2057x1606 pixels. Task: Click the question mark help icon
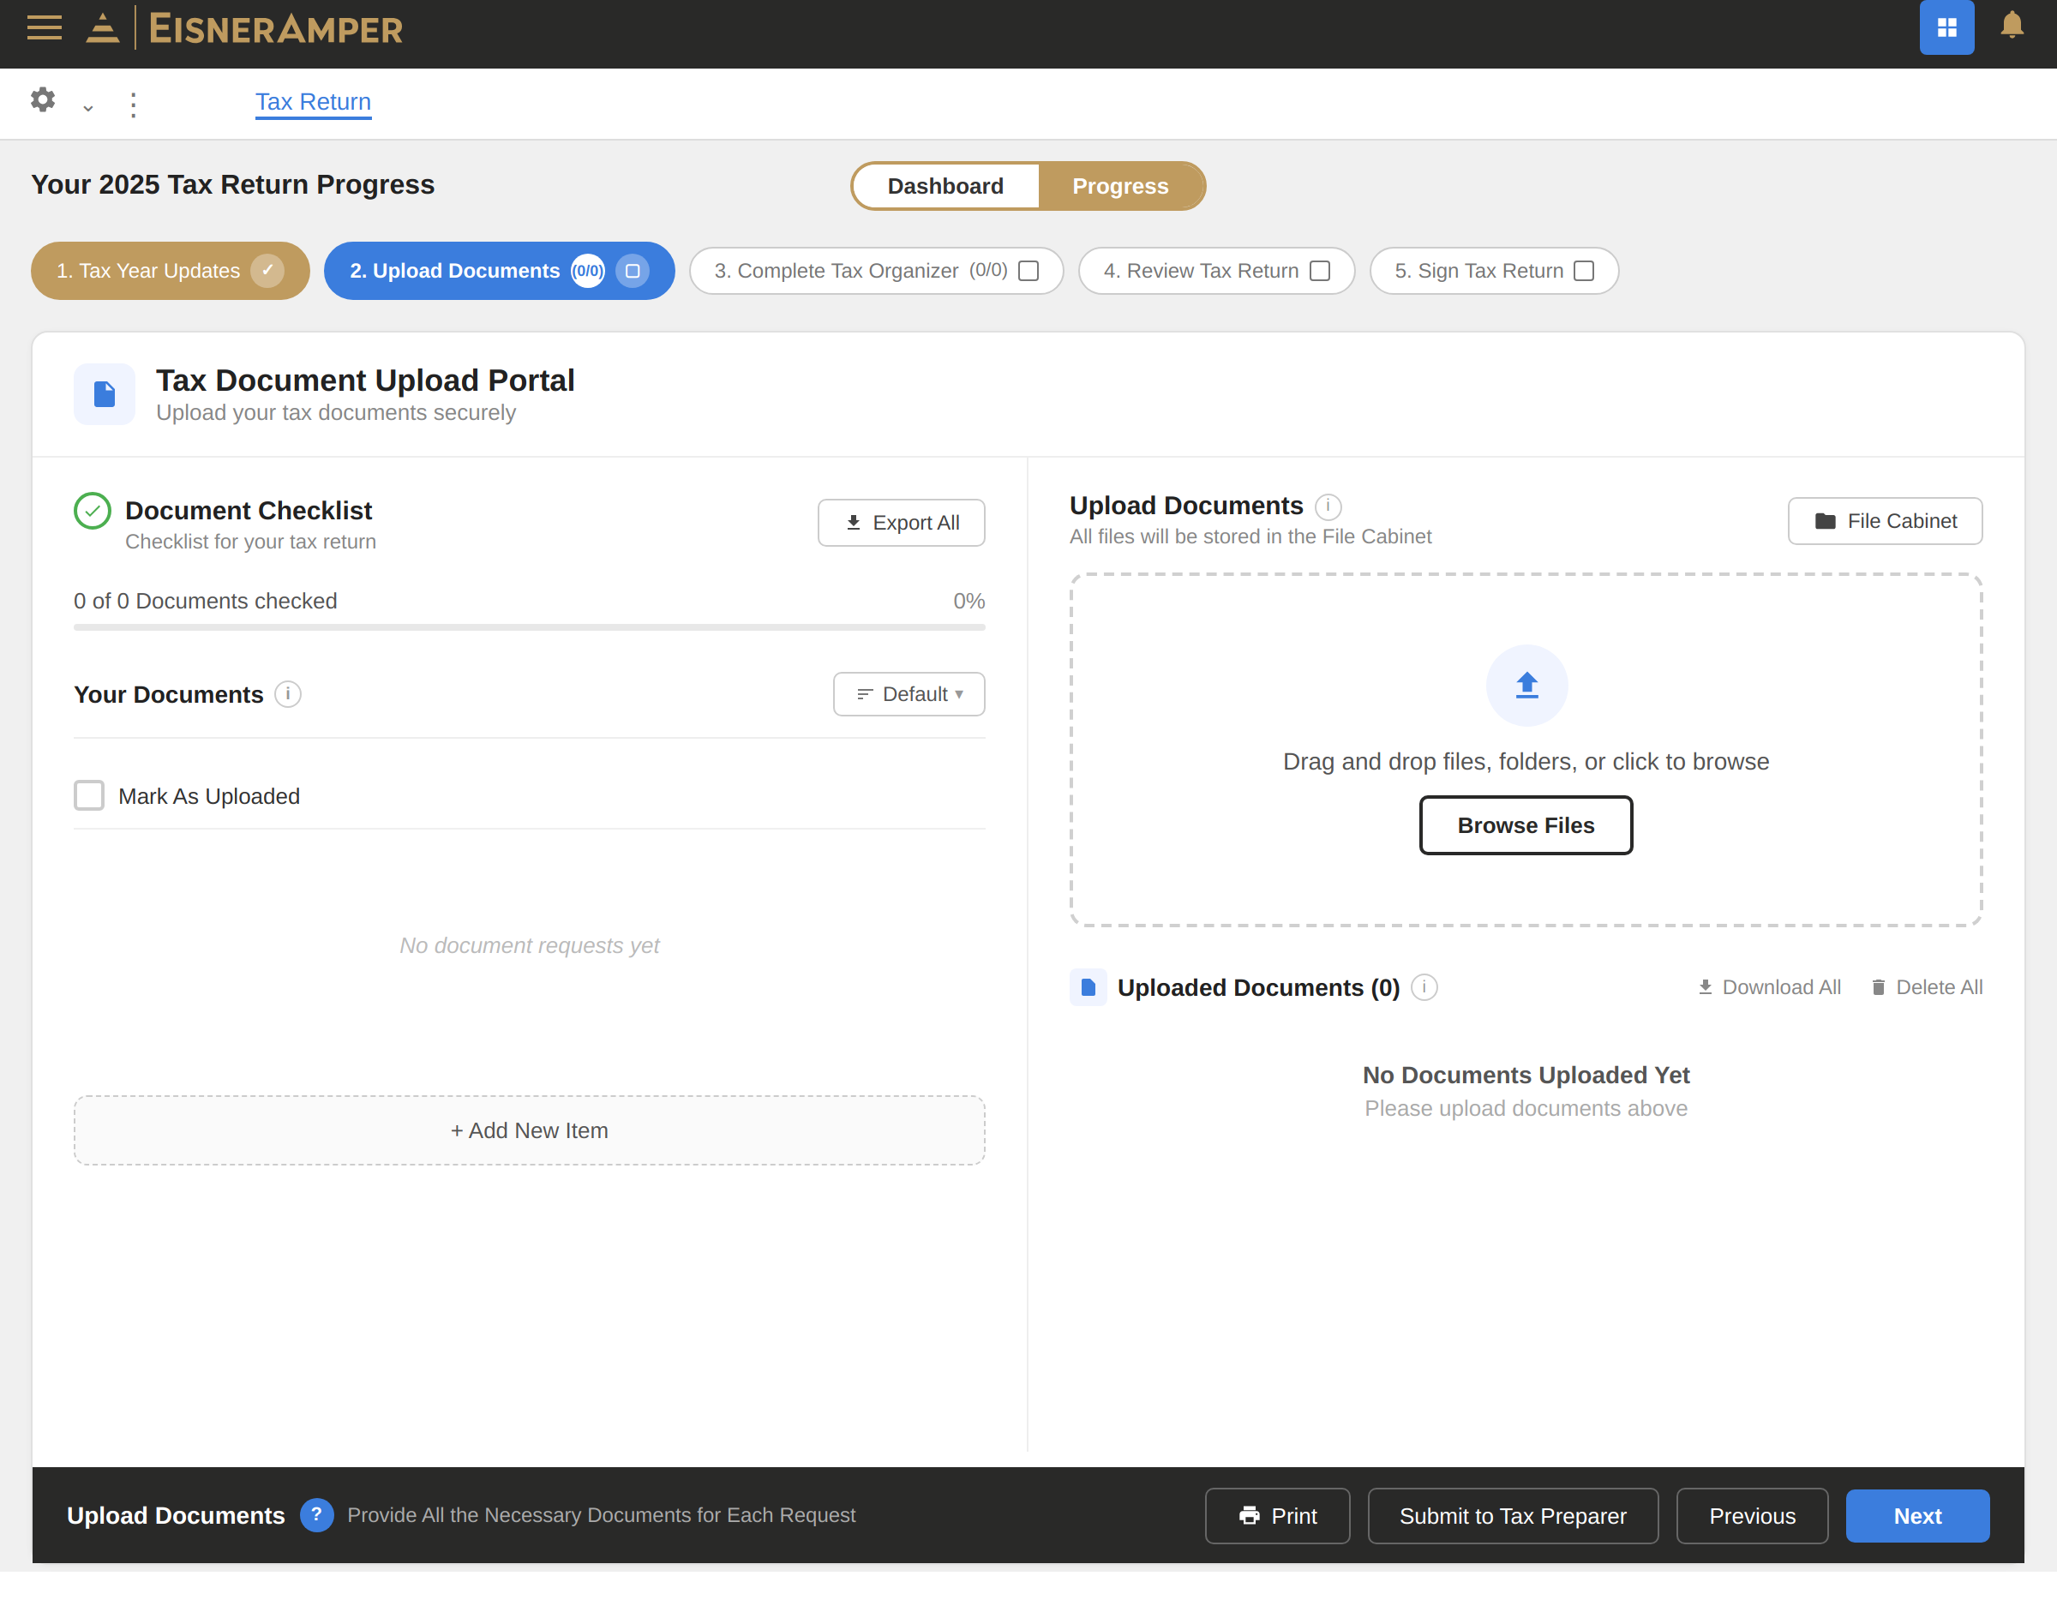click(x=316, y=1514)
